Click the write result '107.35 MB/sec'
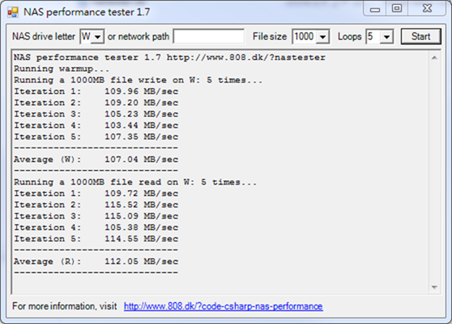This screenshot has width=452, height=324. [x=141, y=137]
